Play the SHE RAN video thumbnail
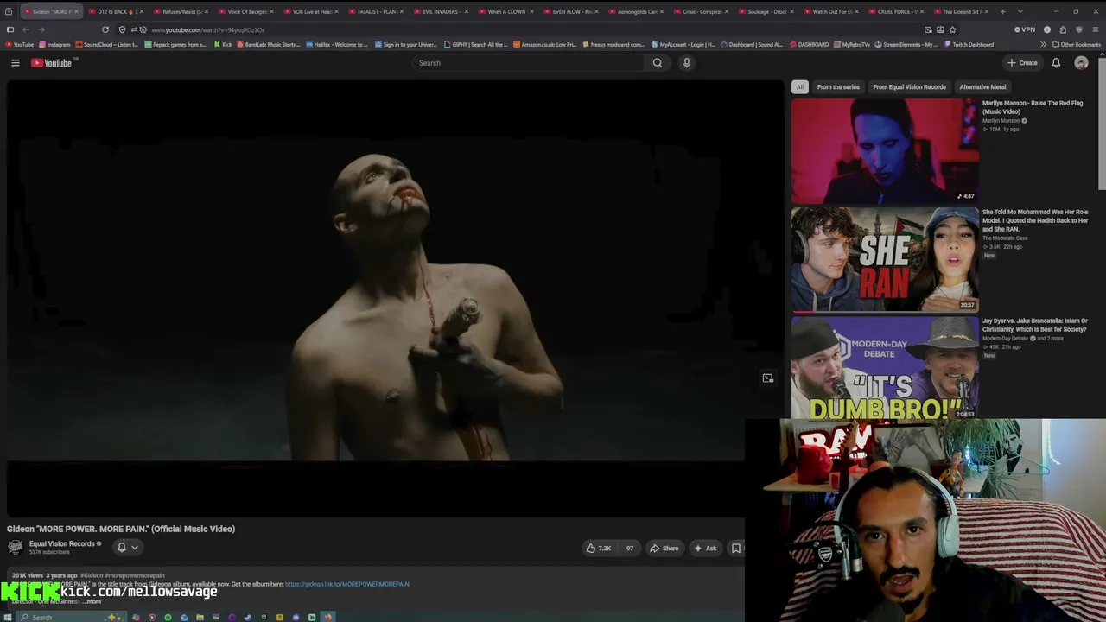The width and height of the screenshot is (1106, 622). [x=885, y=259]
